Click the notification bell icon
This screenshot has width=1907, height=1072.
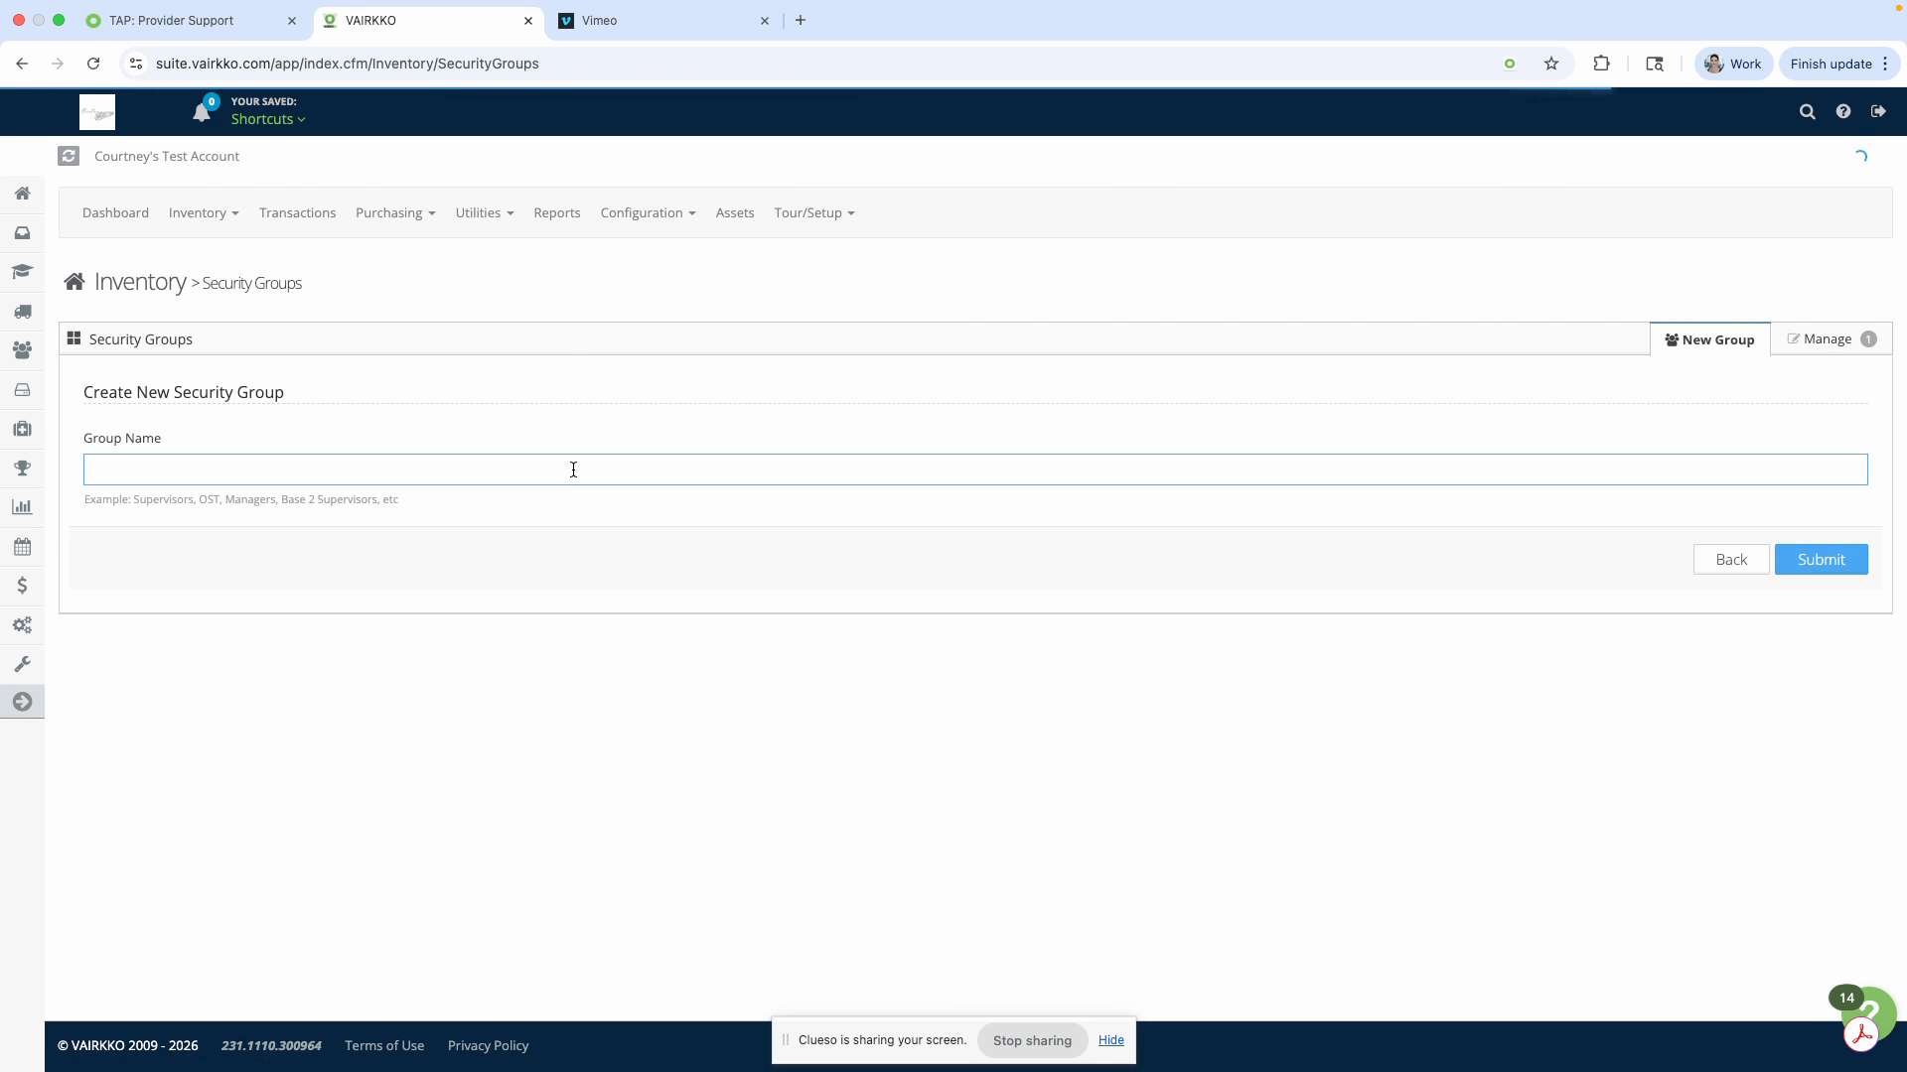click(x=202, y=112)
